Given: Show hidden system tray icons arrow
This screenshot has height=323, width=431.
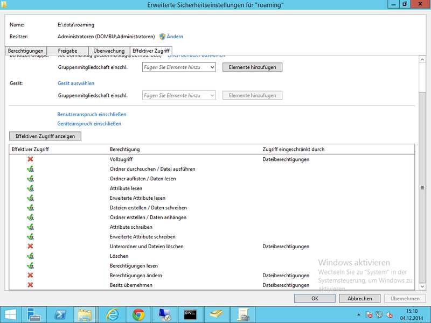Looking at the screenshot, I should click(359, 315).
